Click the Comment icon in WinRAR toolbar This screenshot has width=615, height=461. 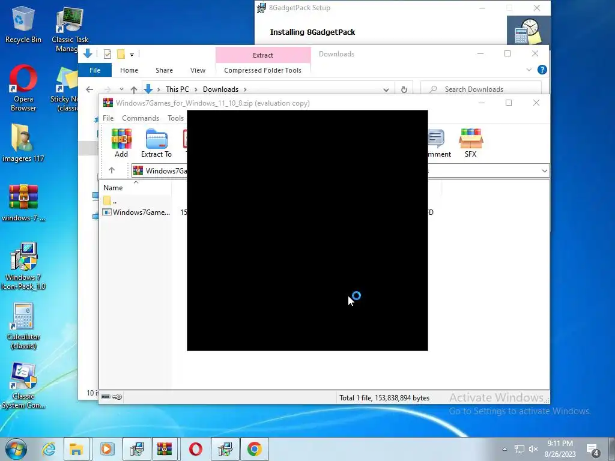pos(439,143)
